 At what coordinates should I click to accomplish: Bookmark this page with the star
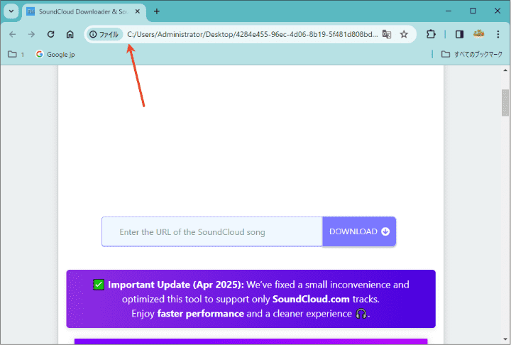point(404,34)
